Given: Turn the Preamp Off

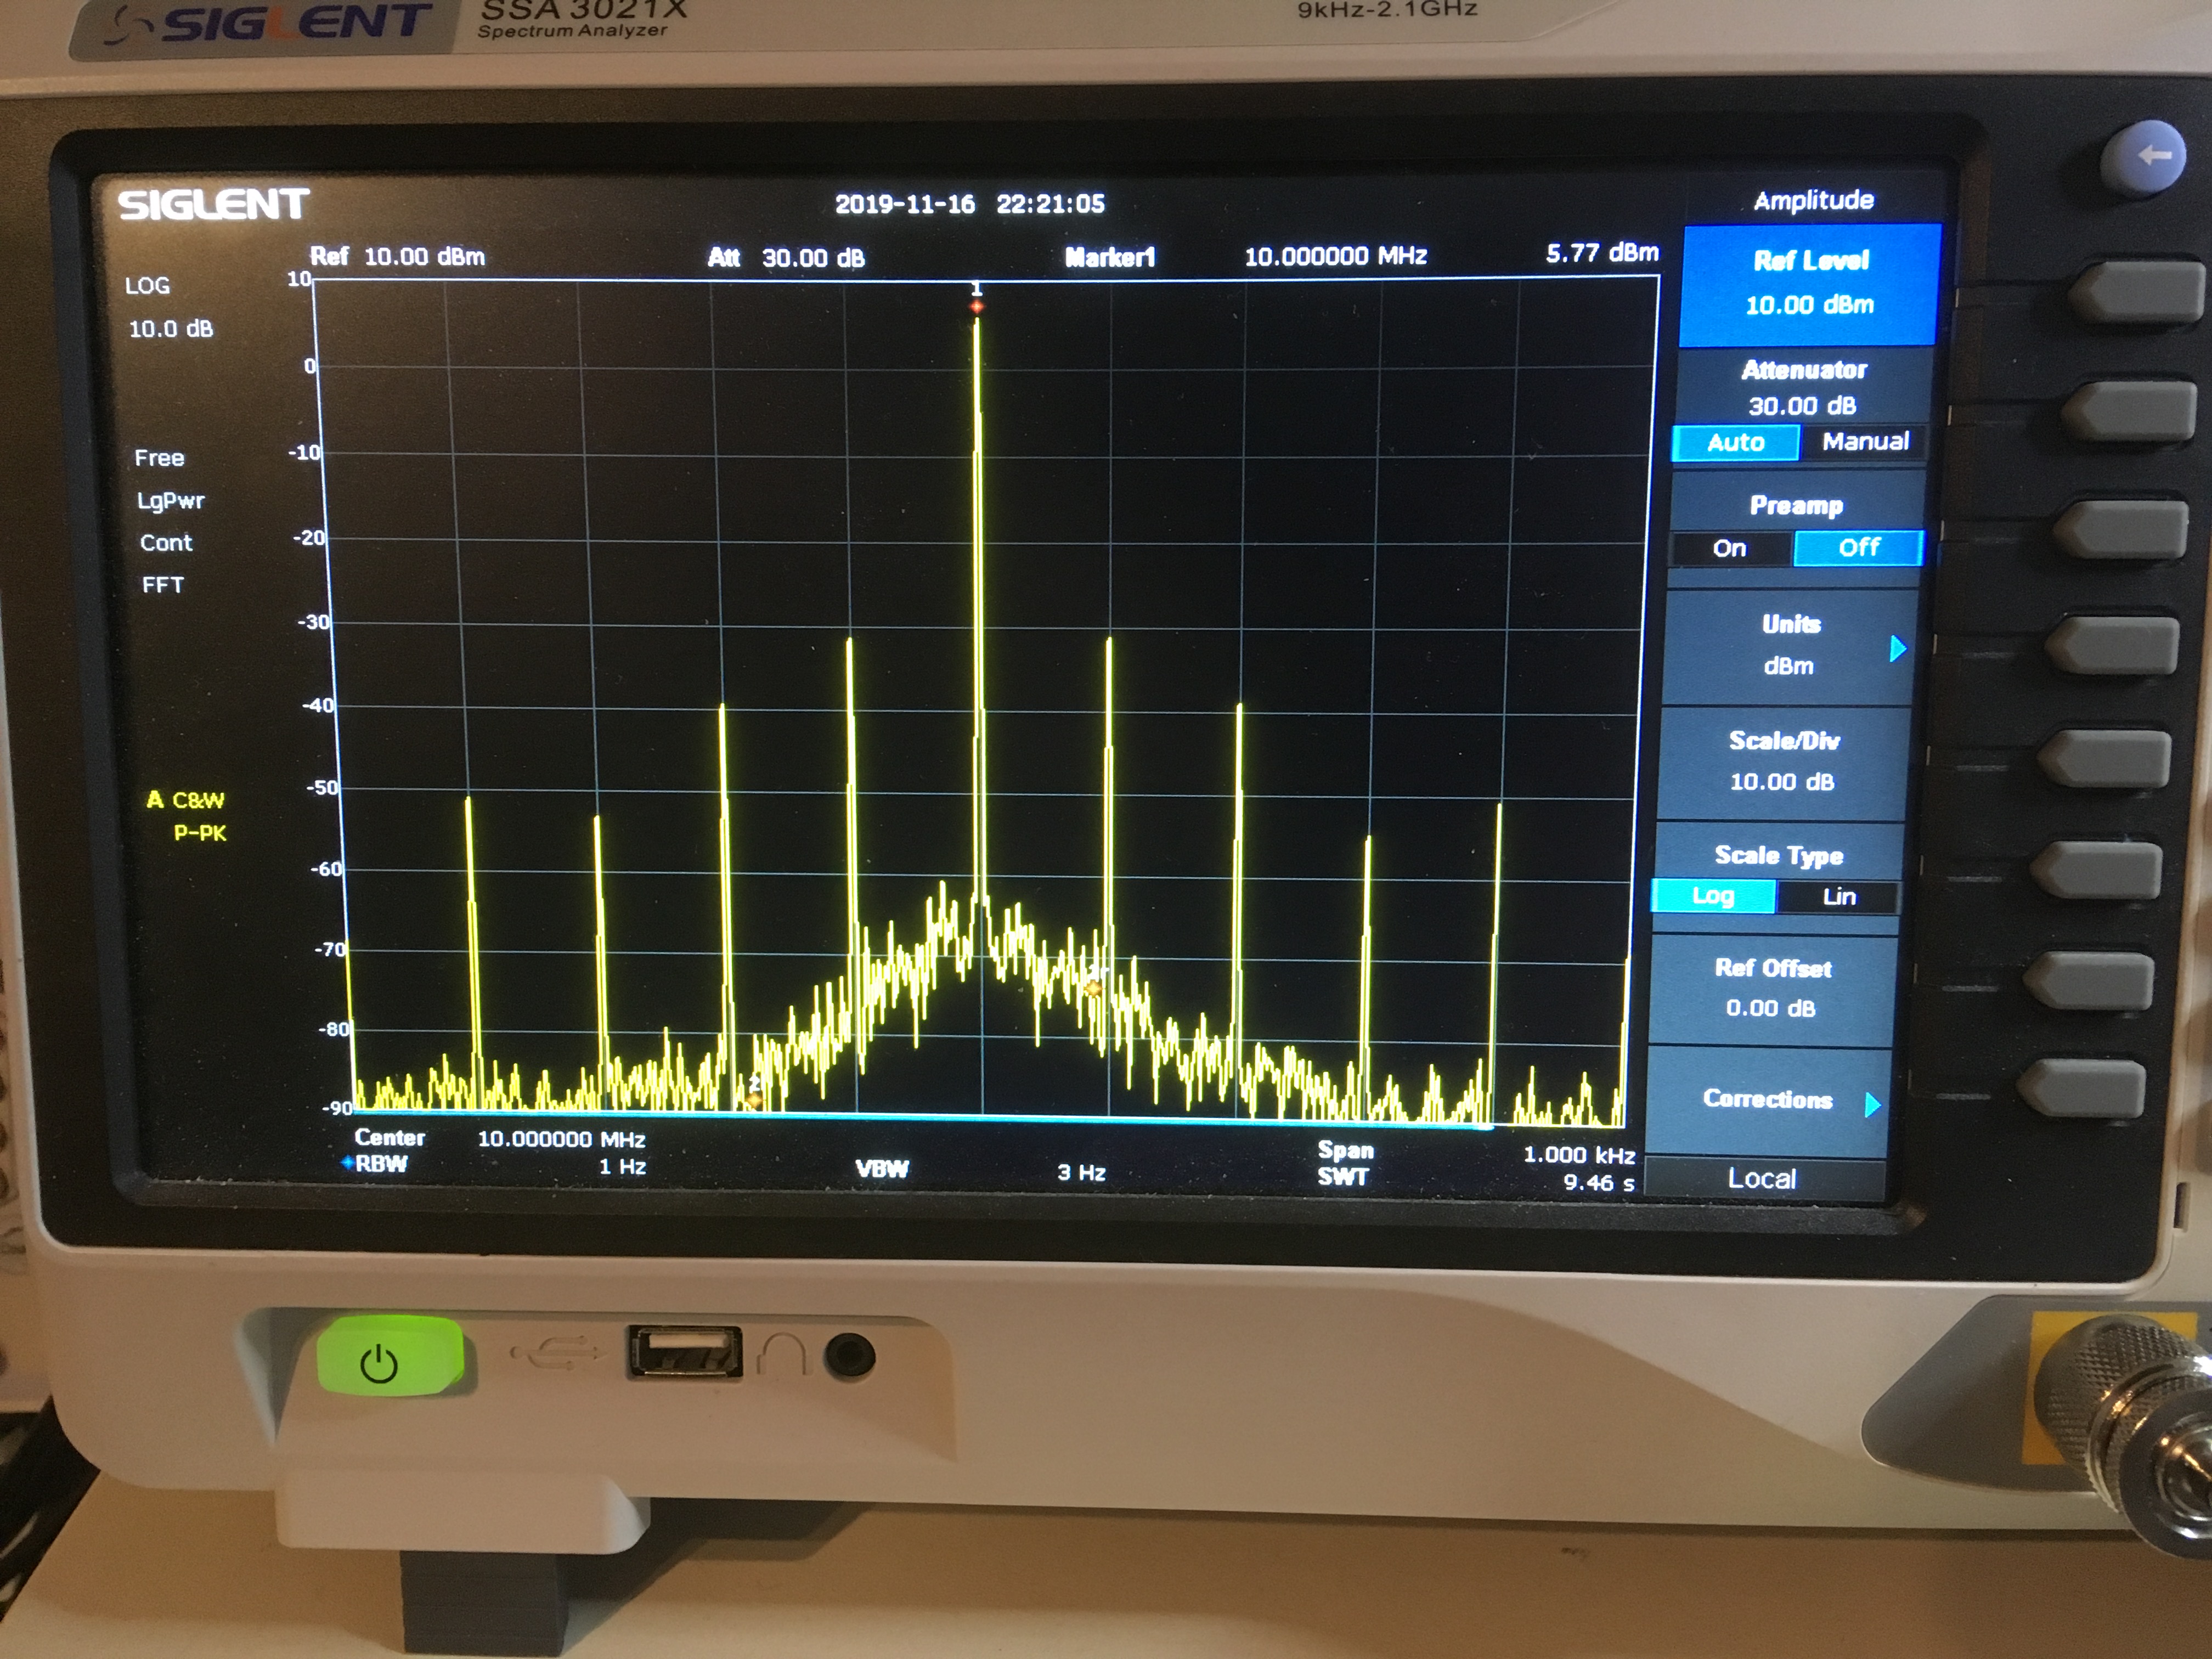Looking at the screenshot, I should click(x=1858, y=547).
